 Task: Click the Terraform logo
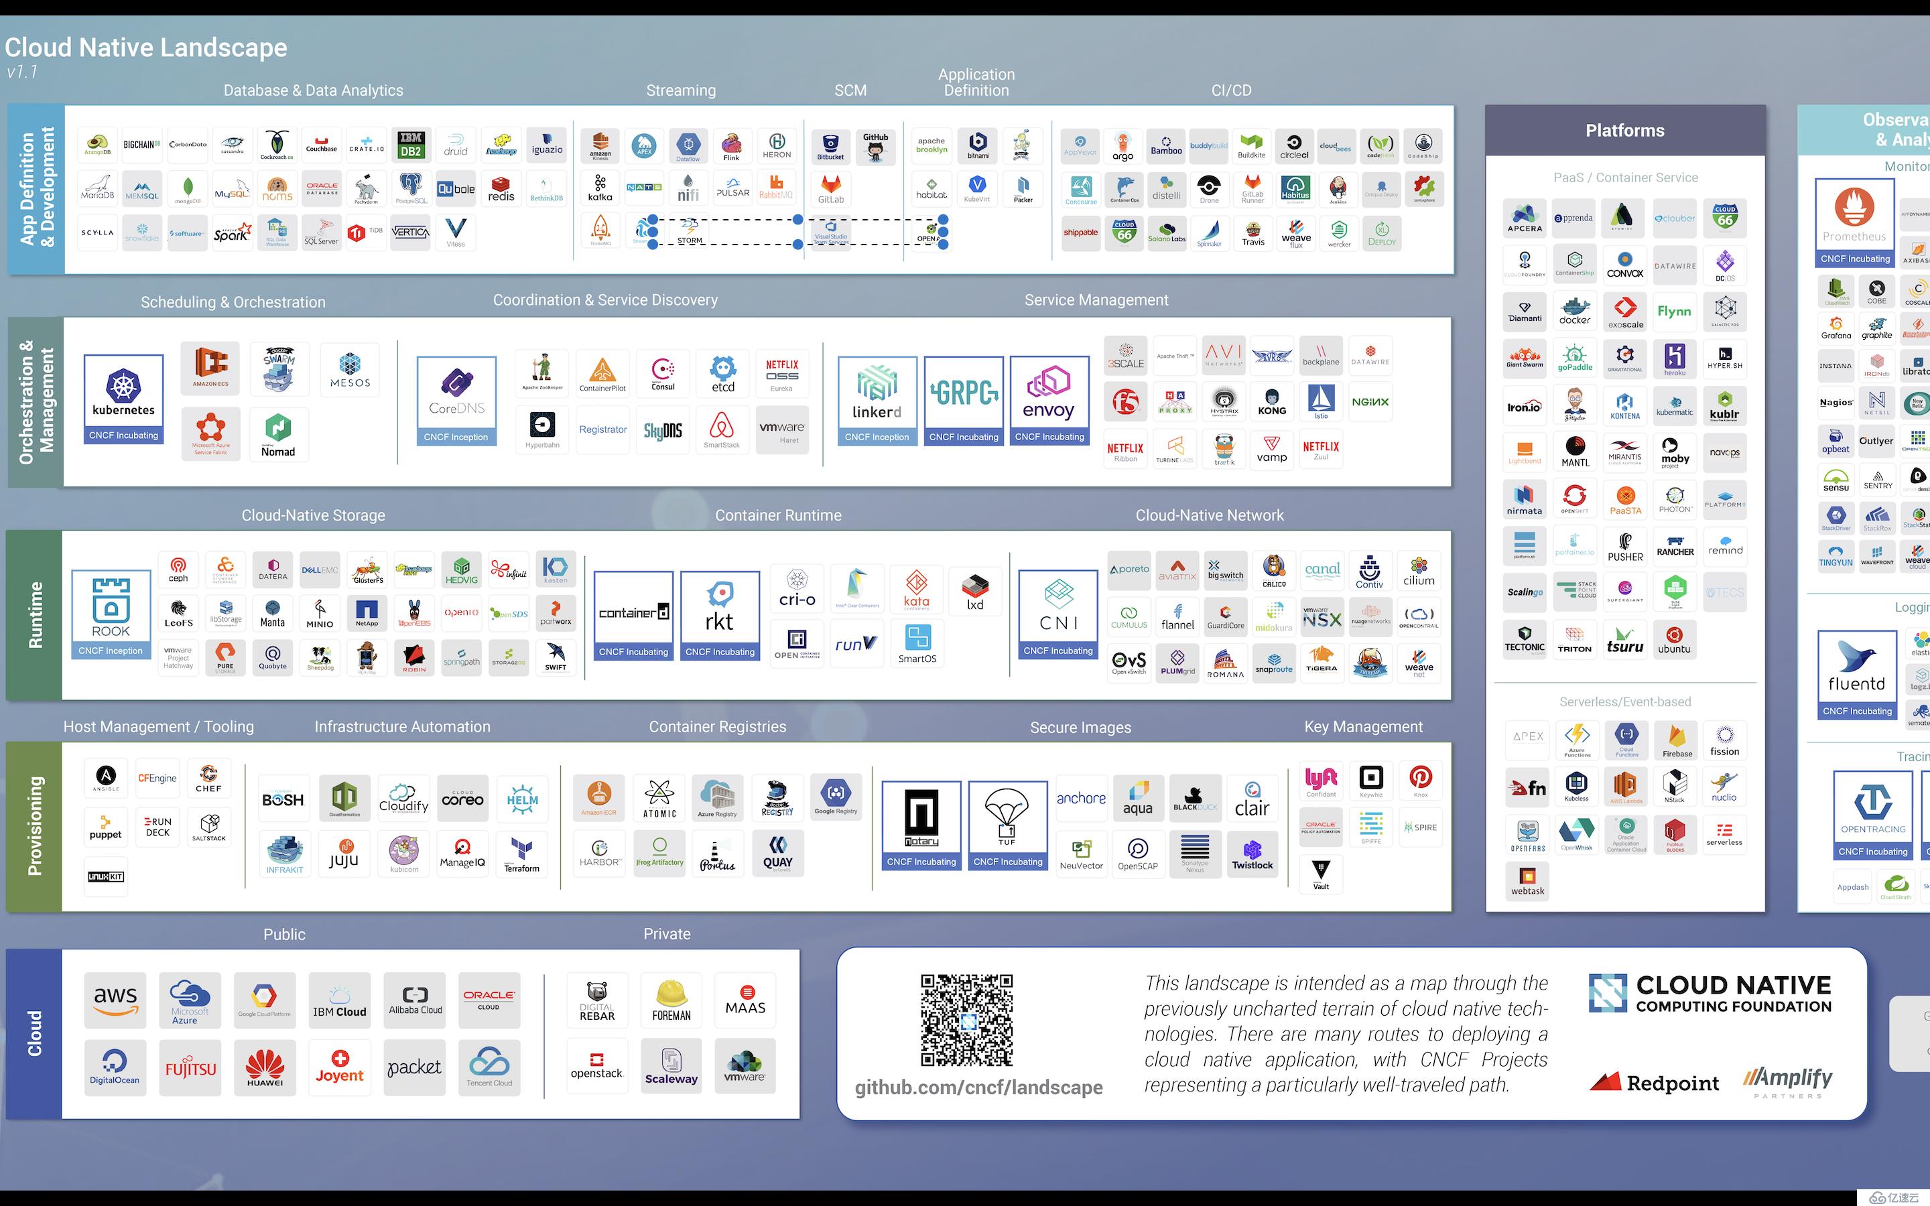pyautogui.click(x=521, y=854)
